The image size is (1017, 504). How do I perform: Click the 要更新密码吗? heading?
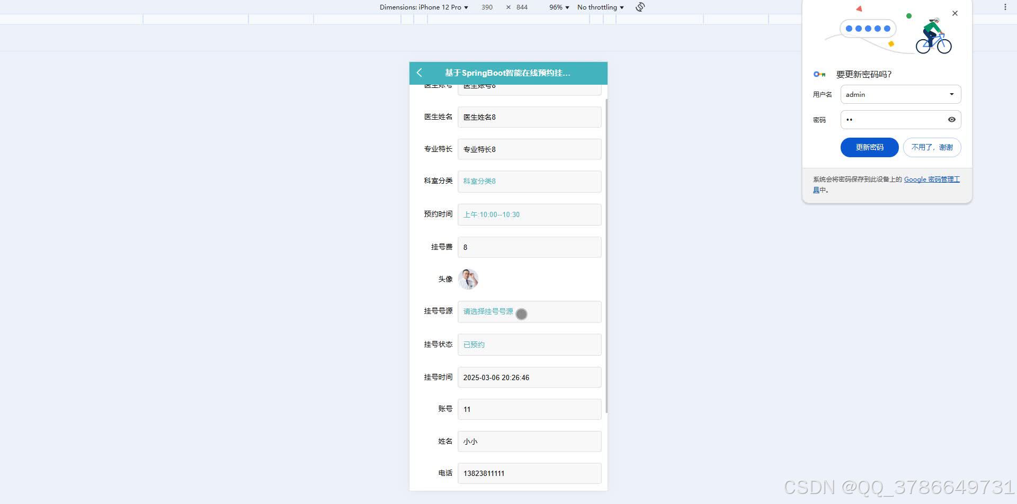(x=863, y=74)
